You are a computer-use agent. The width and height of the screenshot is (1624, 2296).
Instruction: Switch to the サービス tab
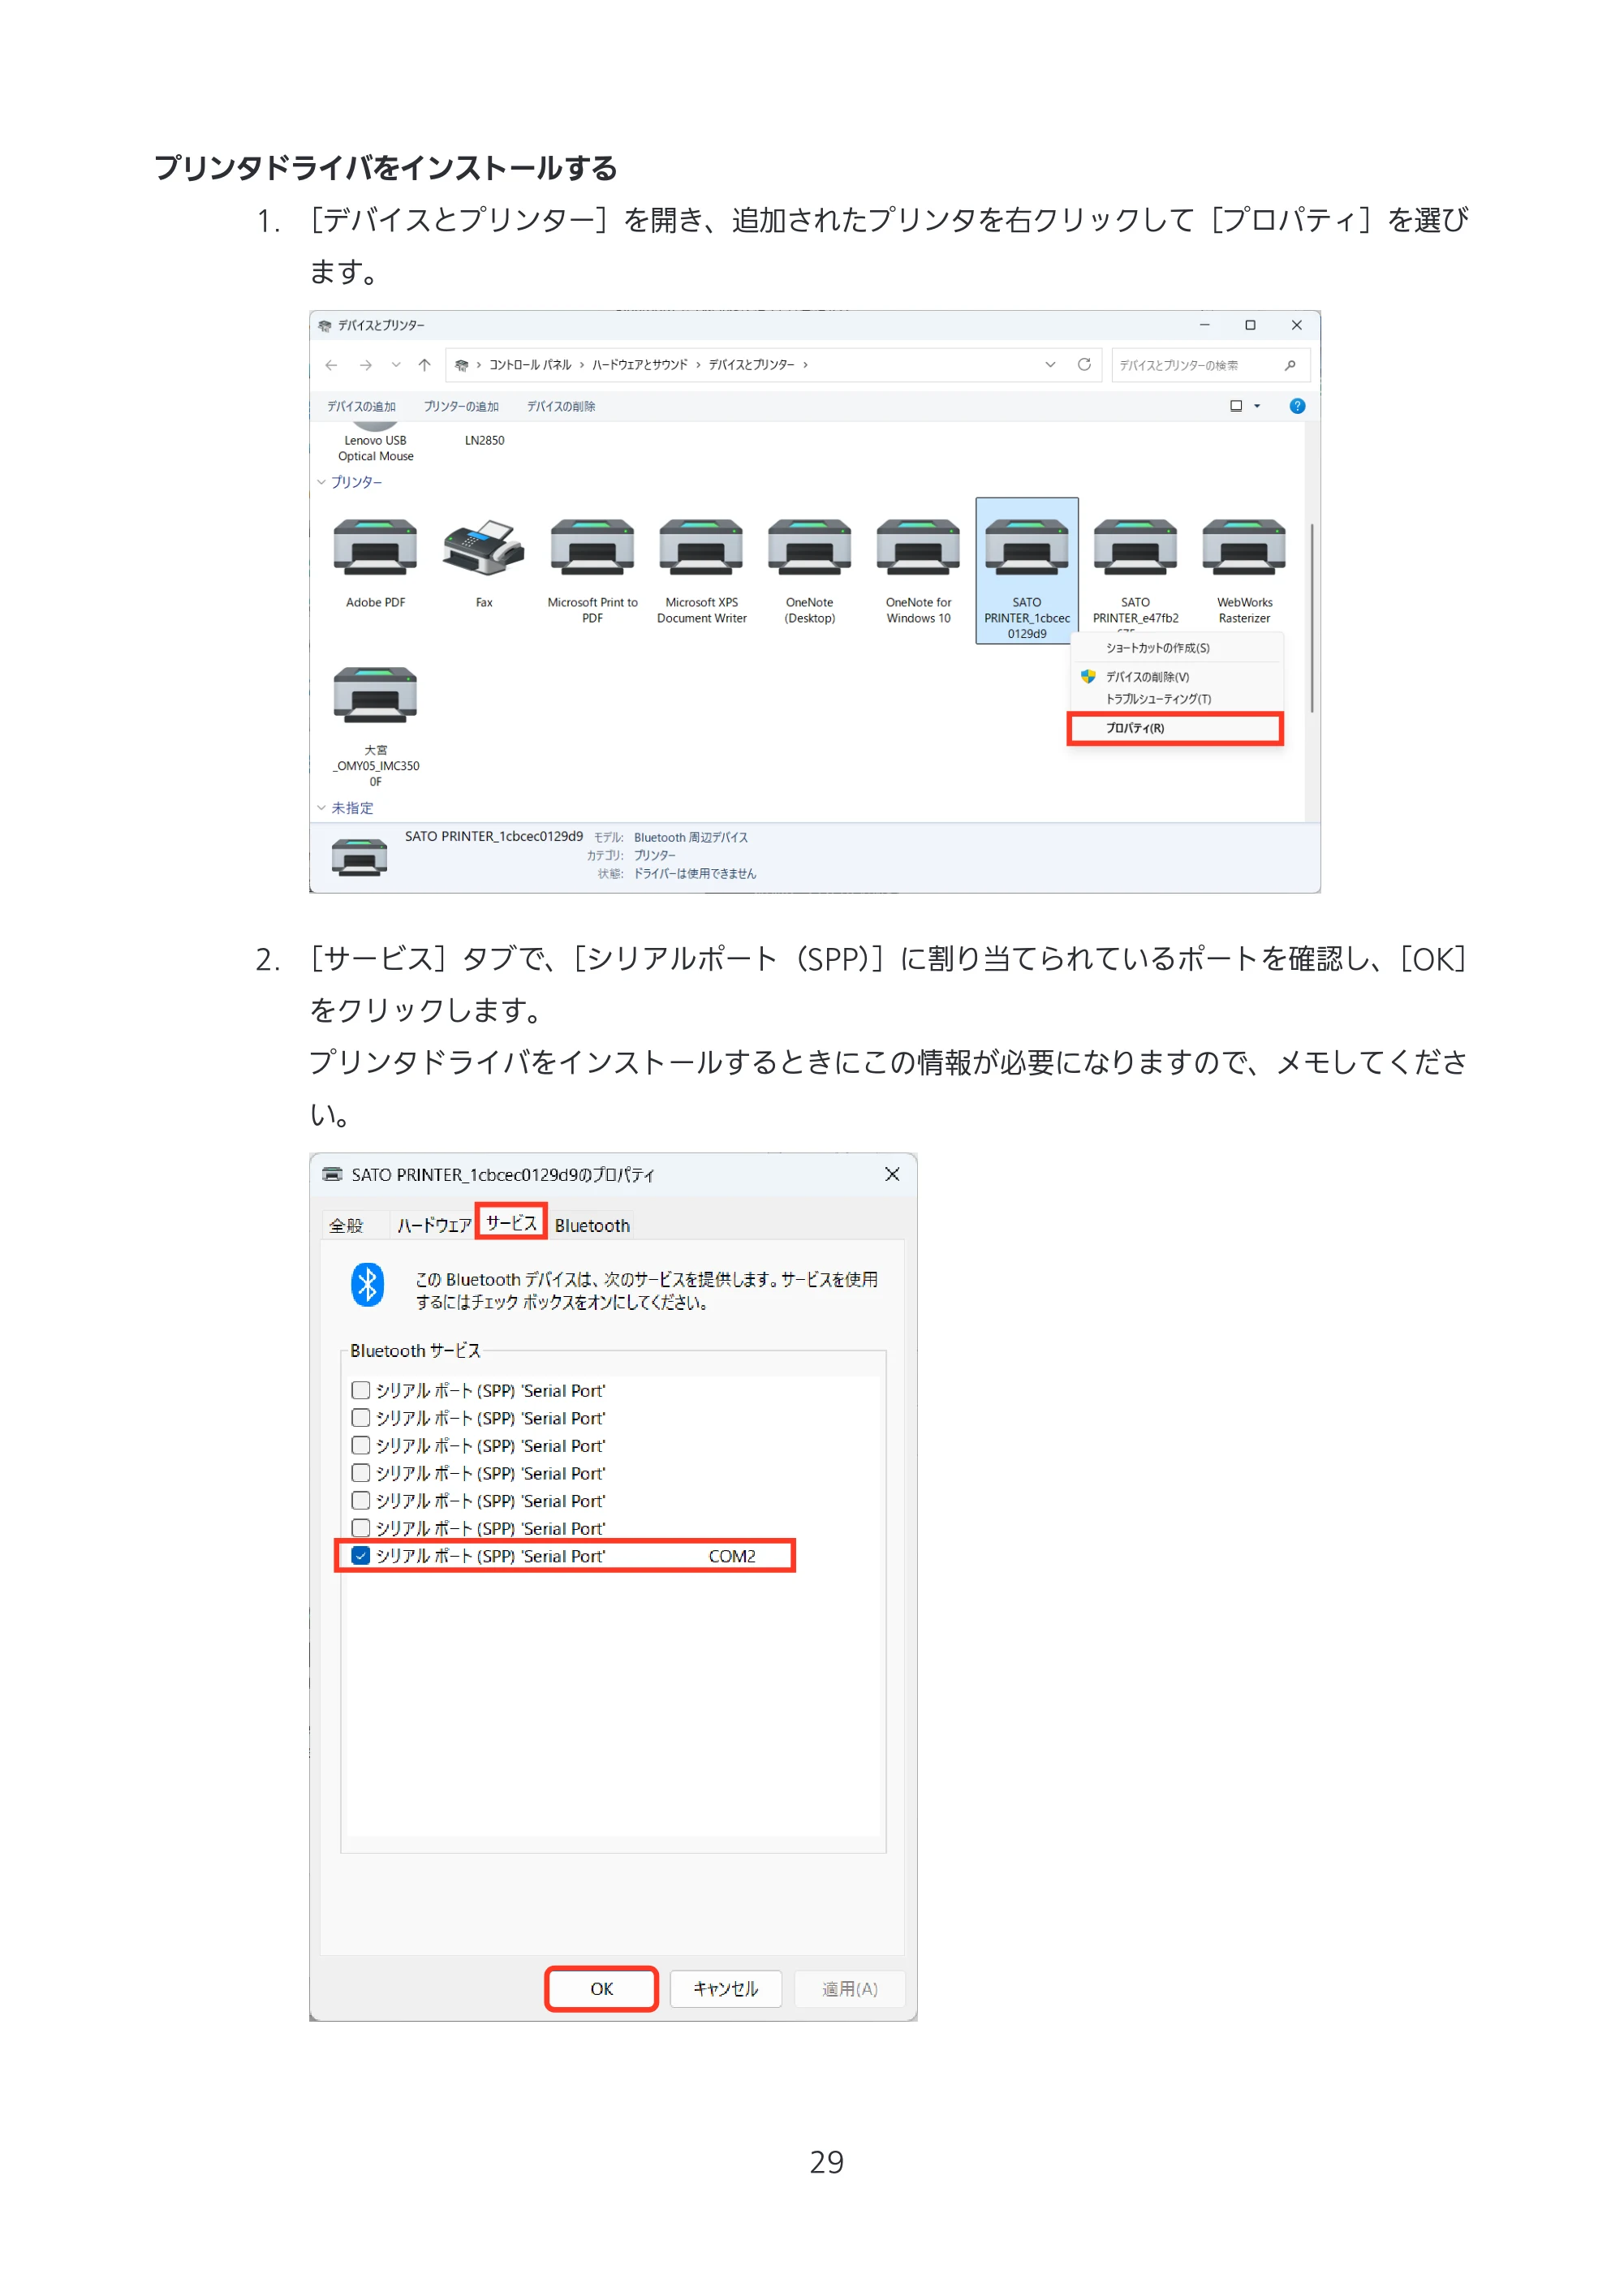(511, 1222)
